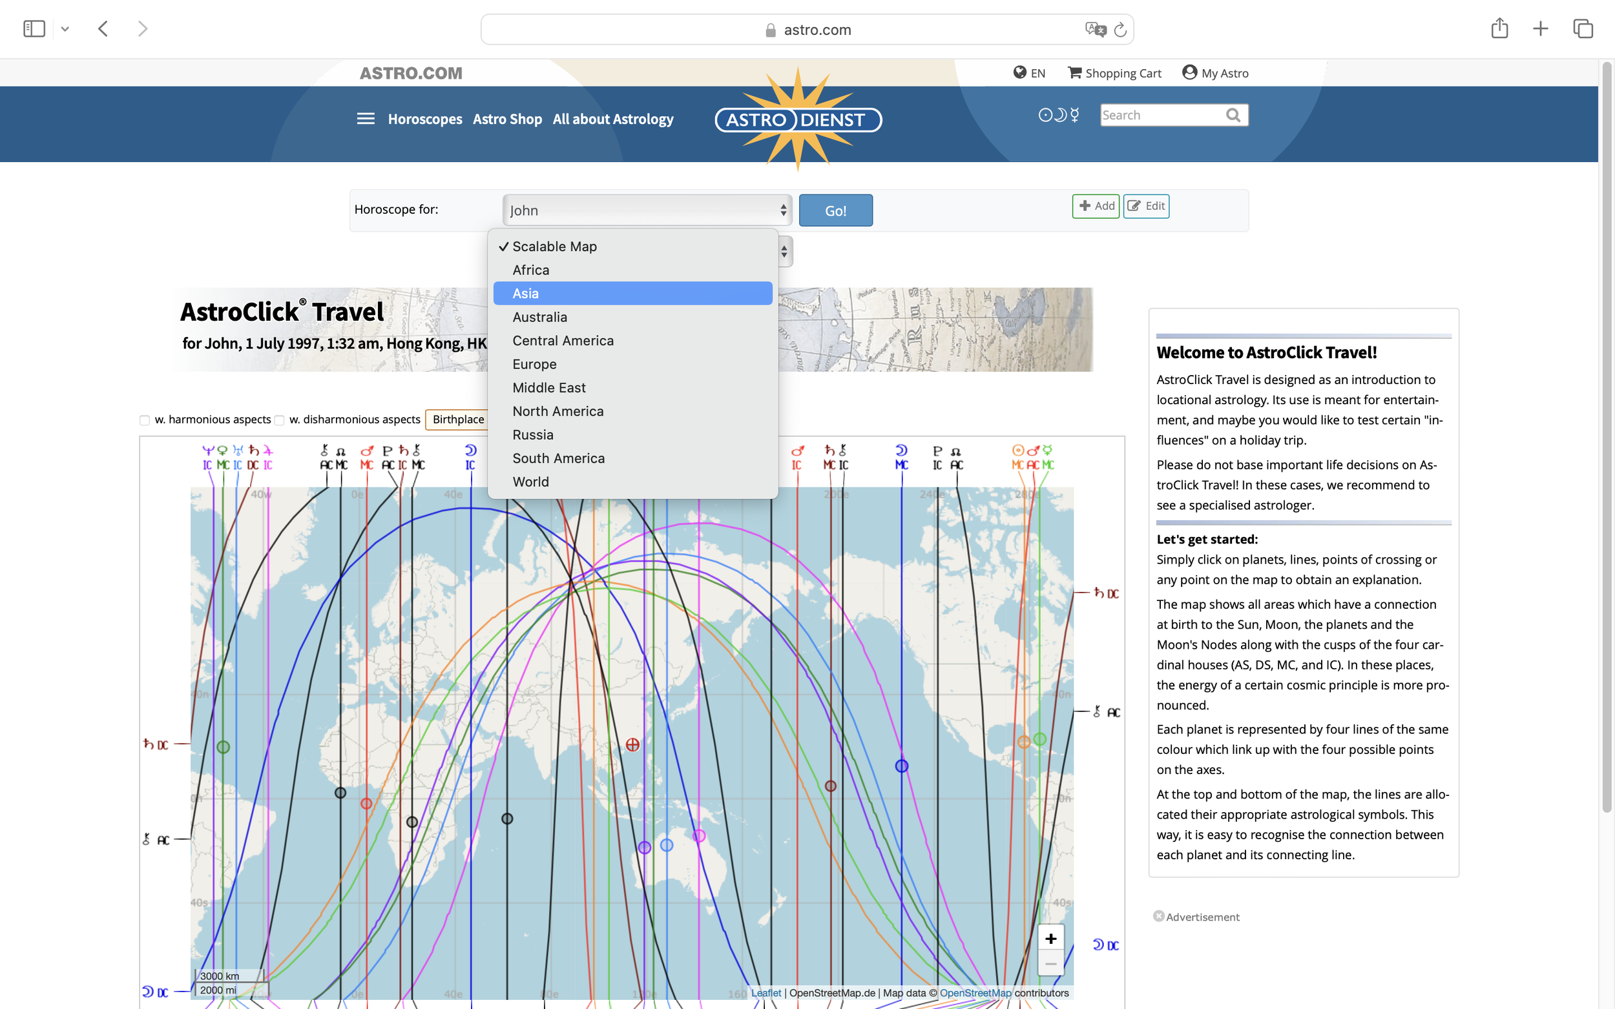Screen dimensions: 1615x1009
Task: Open the OpenStreetMap link
Action: (975, 993)
